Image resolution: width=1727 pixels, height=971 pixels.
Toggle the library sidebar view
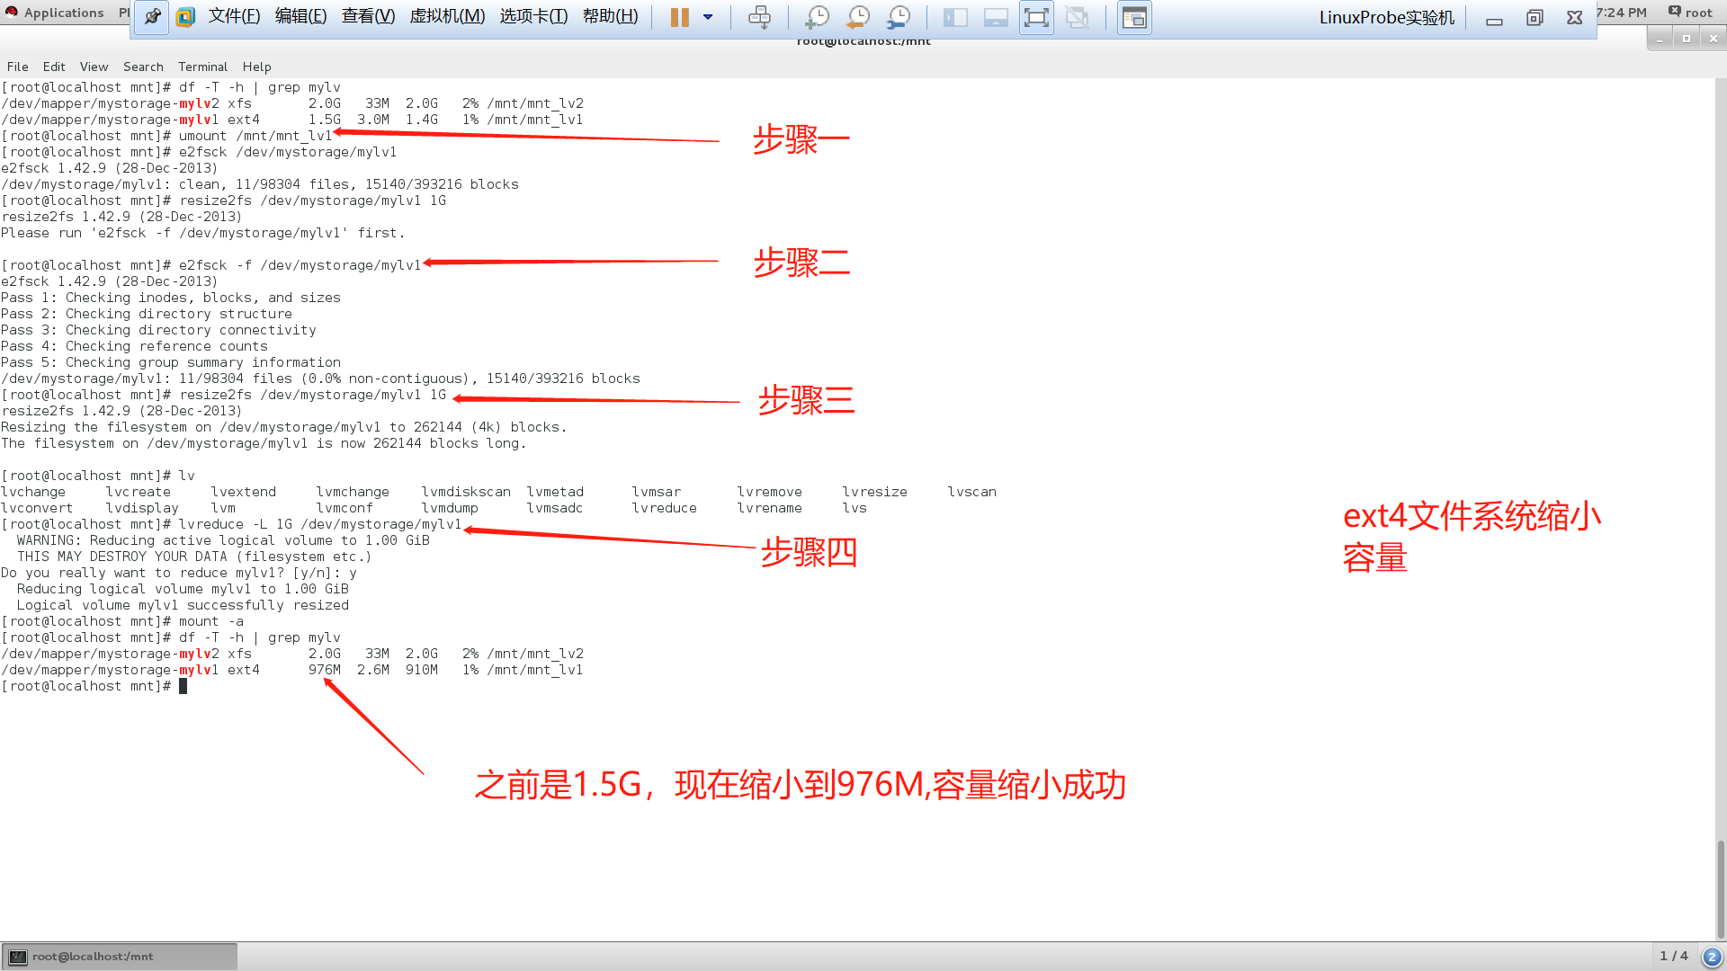point(955,17)
